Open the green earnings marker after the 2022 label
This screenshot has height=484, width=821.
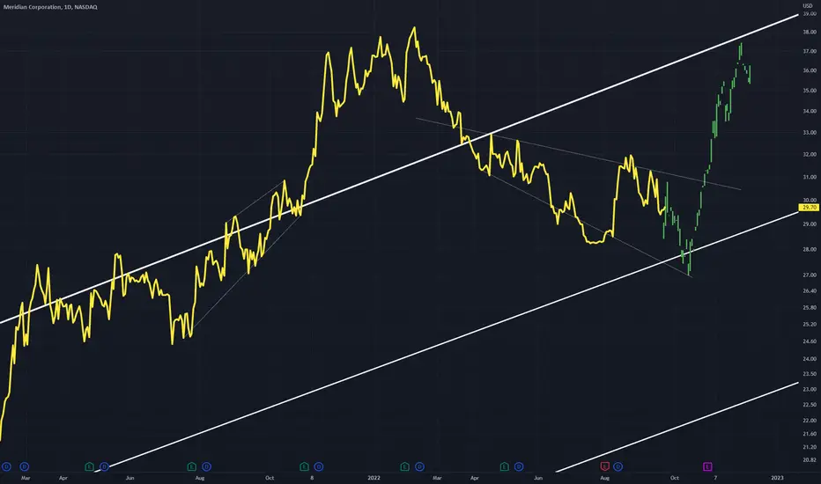pos(404,466)
